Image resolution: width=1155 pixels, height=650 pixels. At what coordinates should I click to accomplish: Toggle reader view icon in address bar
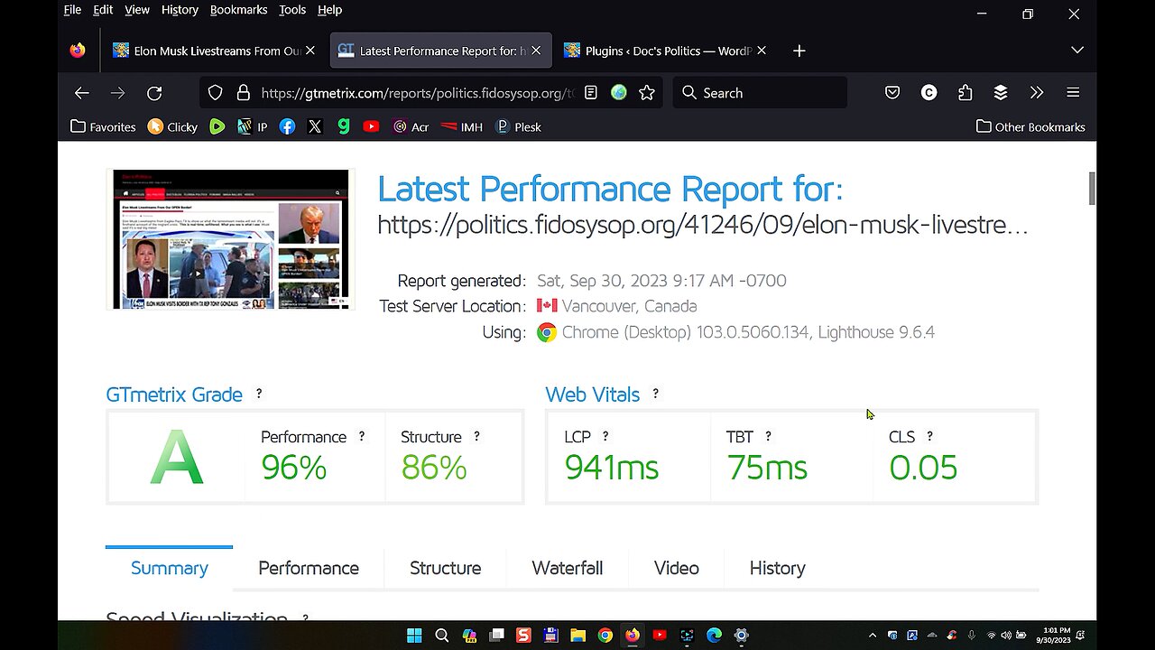(591, 93)
